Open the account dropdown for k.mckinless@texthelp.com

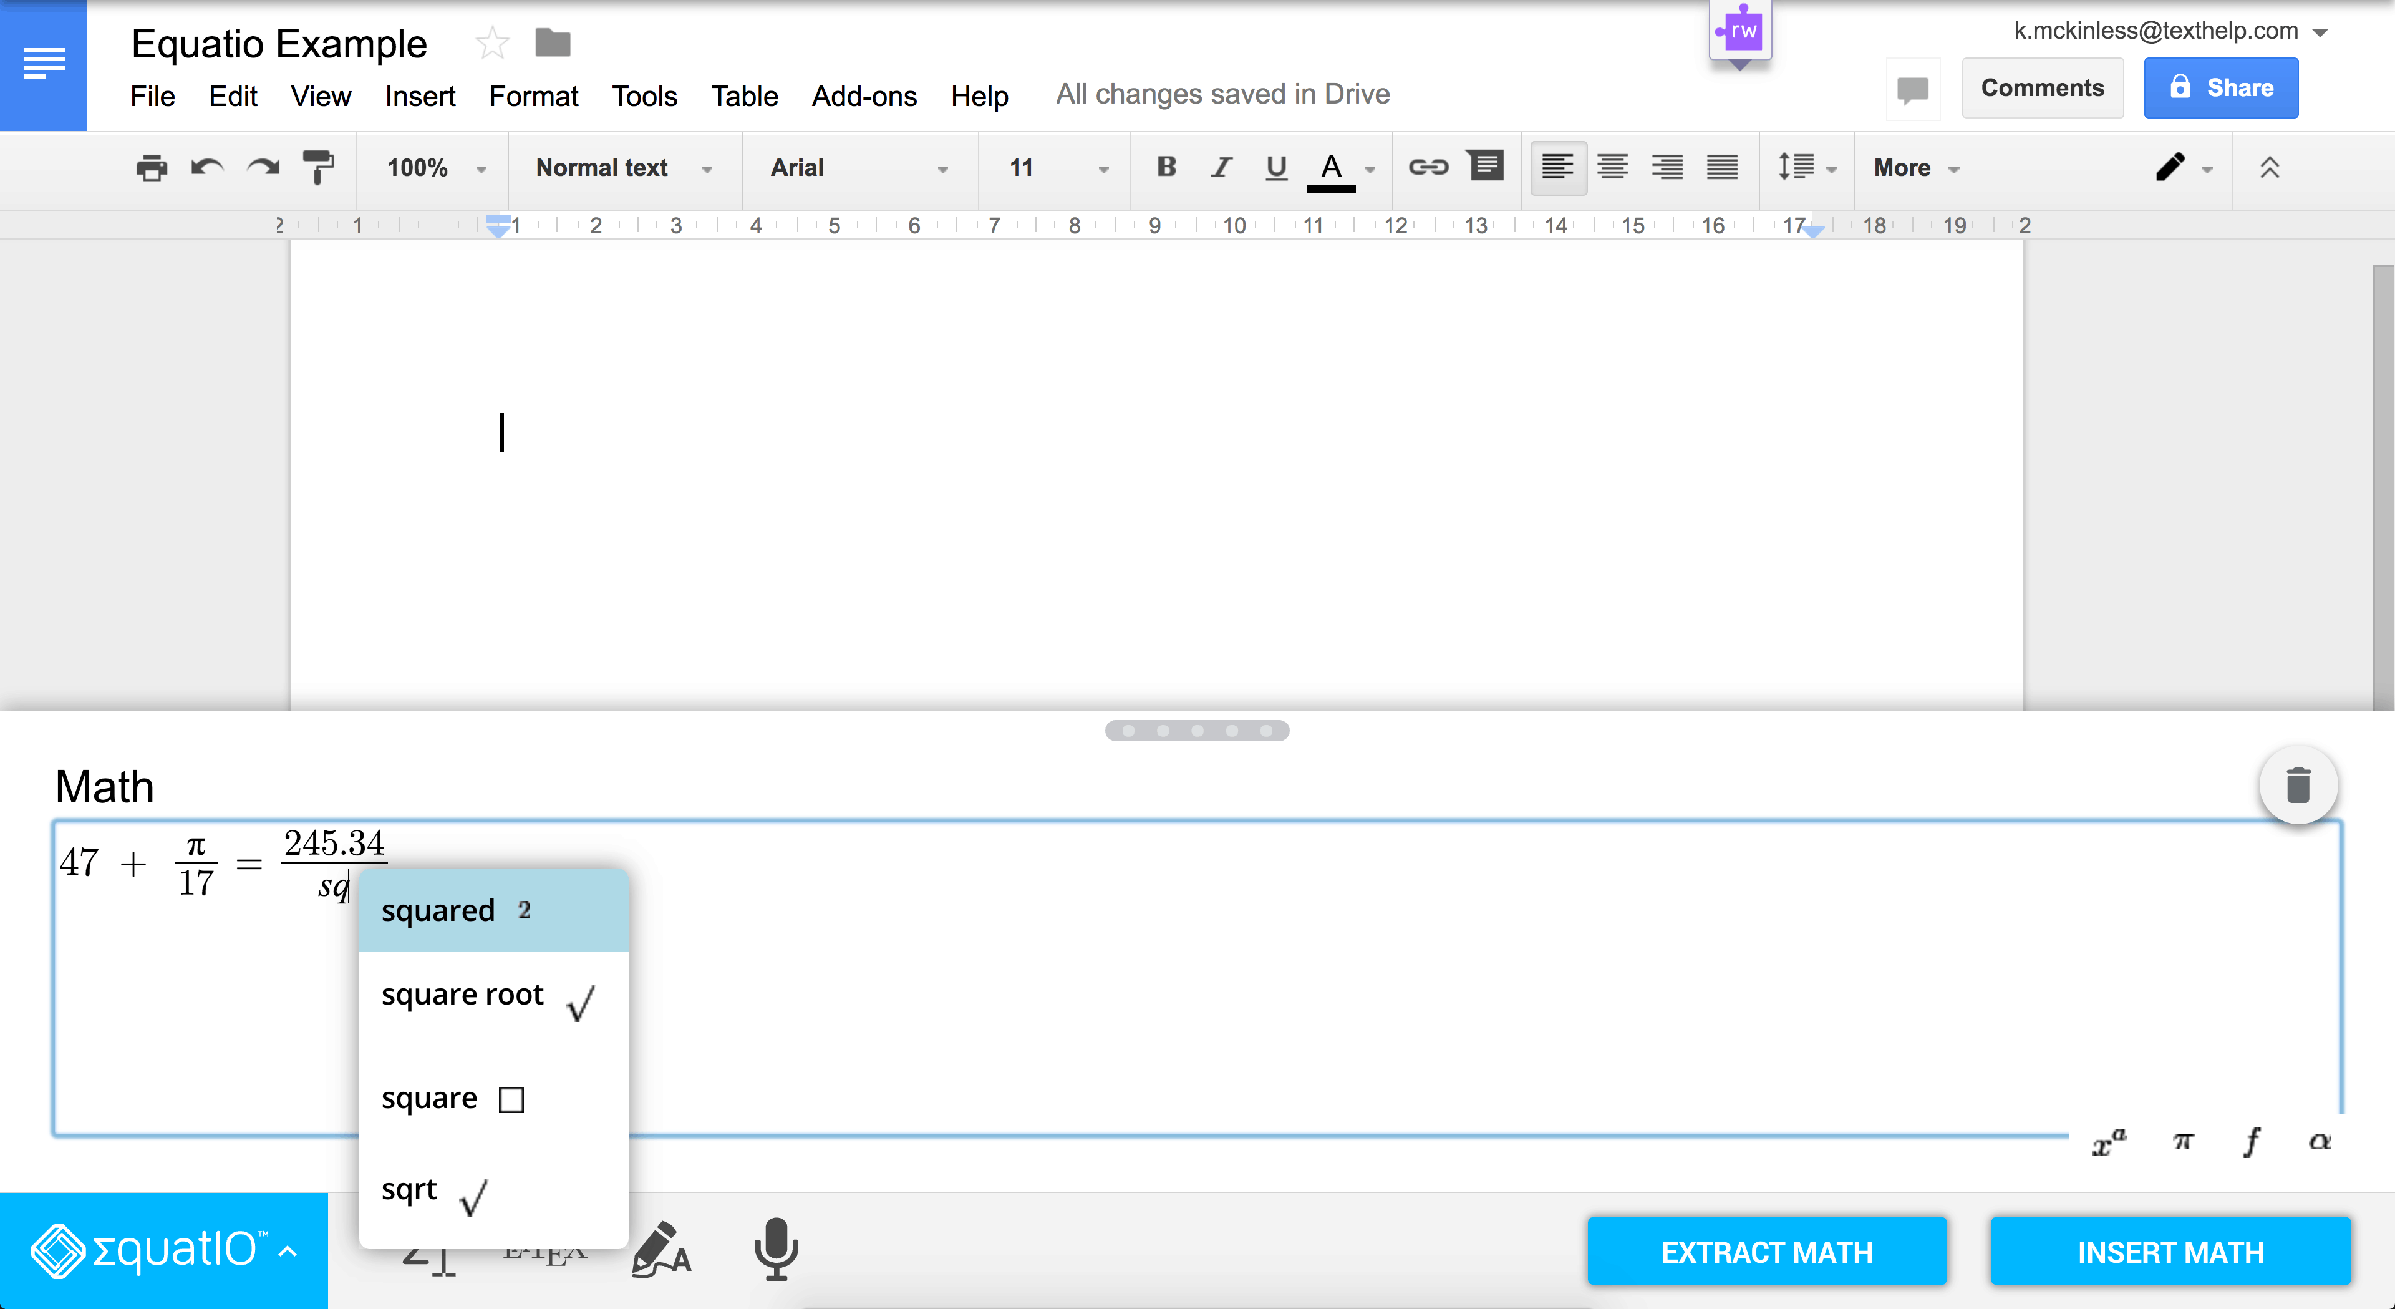point(2170,31)
